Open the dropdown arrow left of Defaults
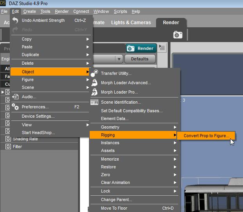The width and height of the screenshot is (243, 212). 119,59
